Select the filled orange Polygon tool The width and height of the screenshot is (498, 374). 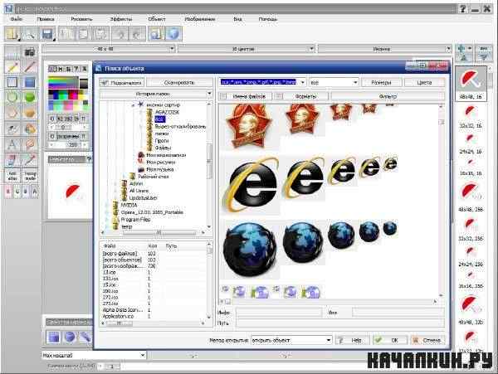coord(30,113)
